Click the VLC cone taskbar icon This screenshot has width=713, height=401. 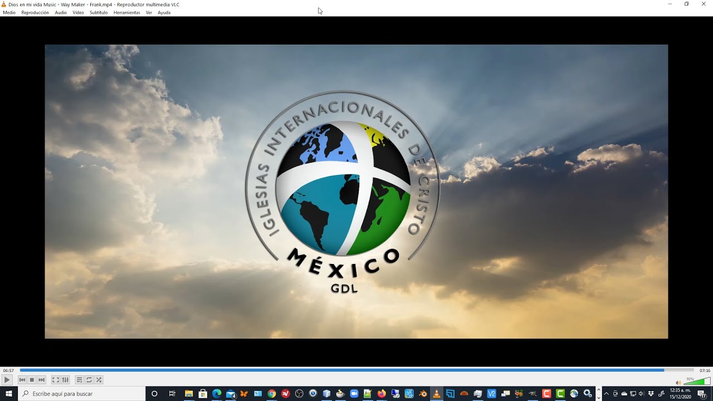(436, 394)
